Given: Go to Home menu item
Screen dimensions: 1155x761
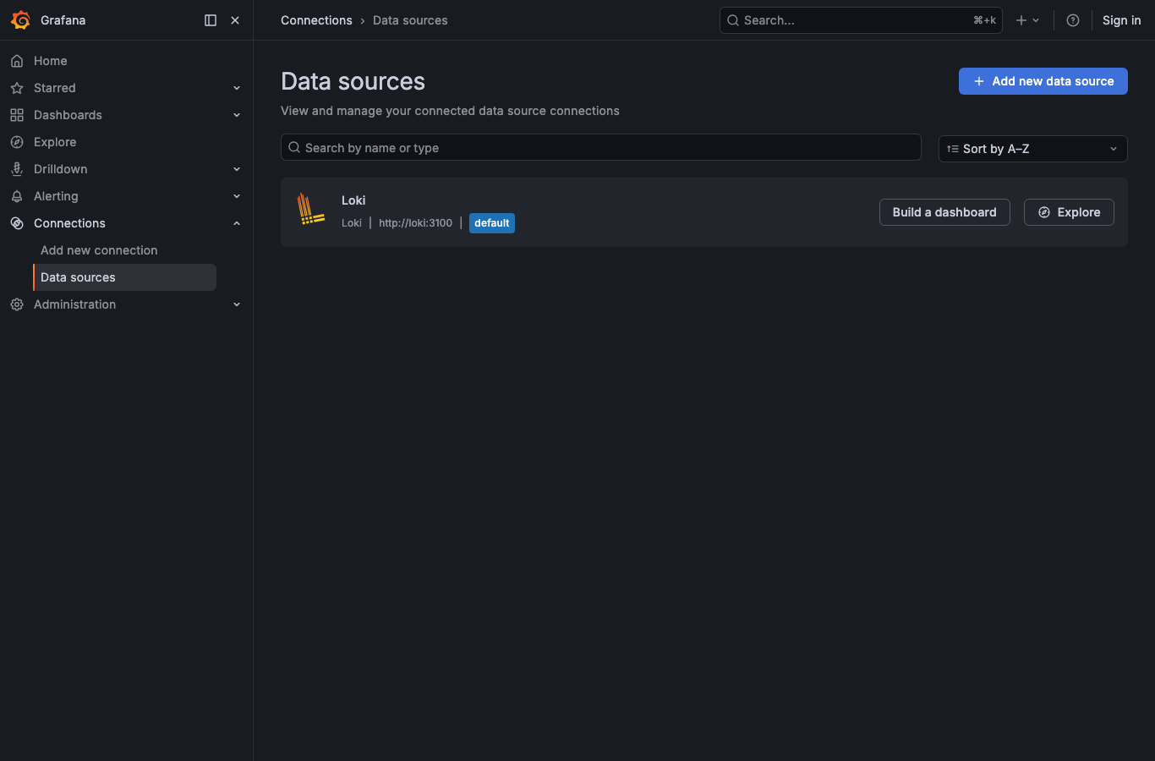Looking at the screenshot, I should [51, 61].
